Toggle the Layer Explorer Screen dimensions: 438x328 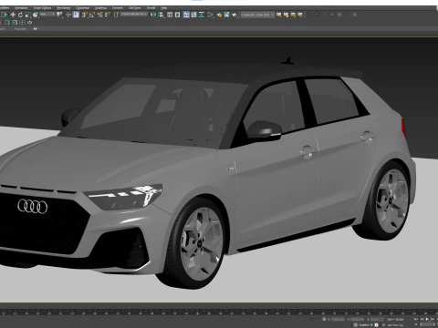[177, 15]
